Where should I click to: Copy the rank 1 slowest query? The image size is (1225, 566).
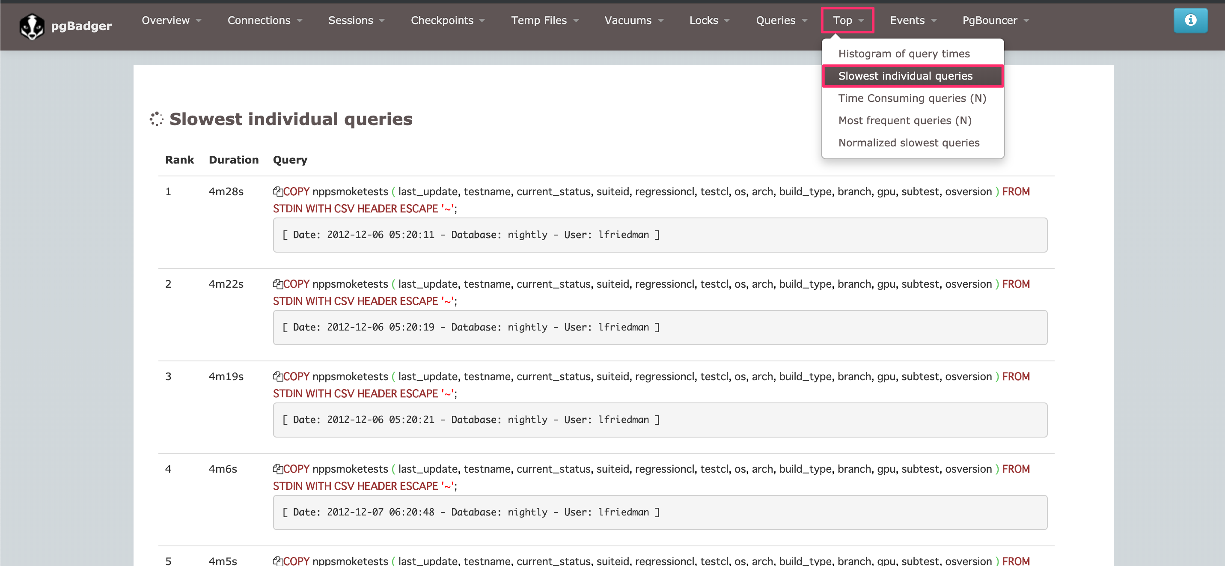279,191
